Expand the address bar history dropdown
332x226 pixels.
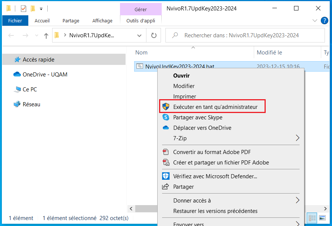[139, 36]
